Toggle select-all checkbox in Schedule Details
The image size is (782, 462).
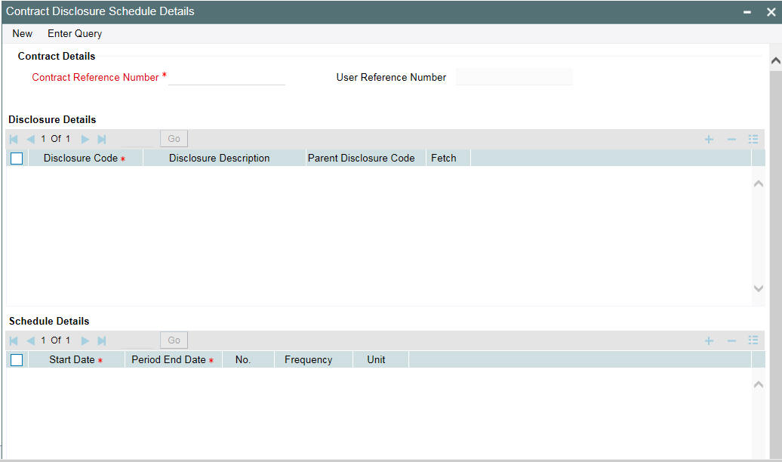coord(17,360)
